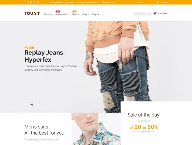Viewport: 192px width, 145px height.
Task: Select the active slide 02 indicator
Action: [32, 105]
